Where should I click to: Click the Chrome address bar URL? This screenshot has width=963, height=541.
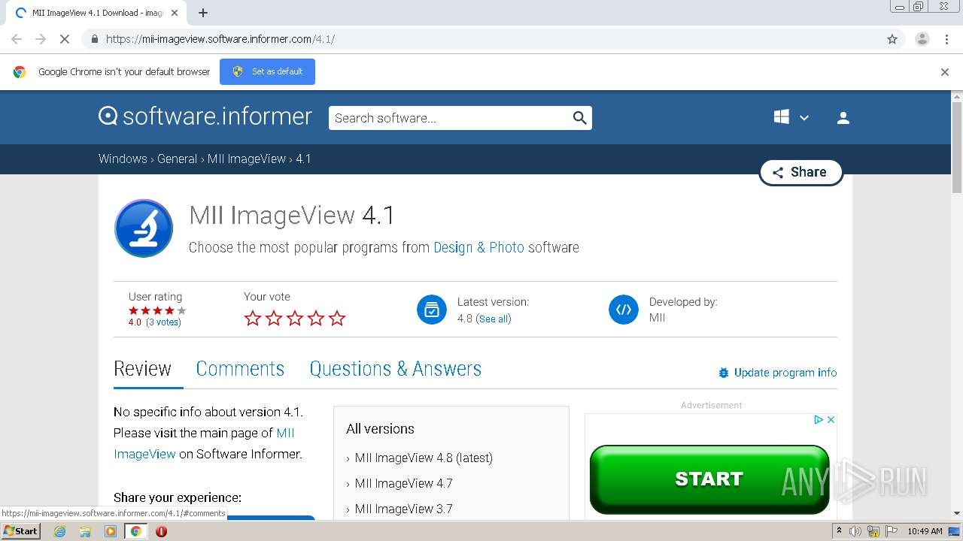pos(220,39)
